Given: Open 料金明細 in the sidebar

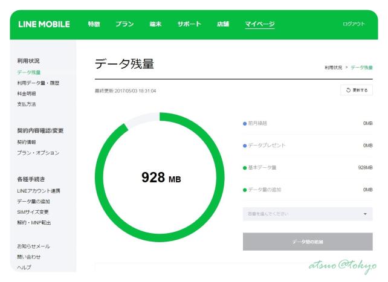Looking at the screenshot, I should (27, 94).
